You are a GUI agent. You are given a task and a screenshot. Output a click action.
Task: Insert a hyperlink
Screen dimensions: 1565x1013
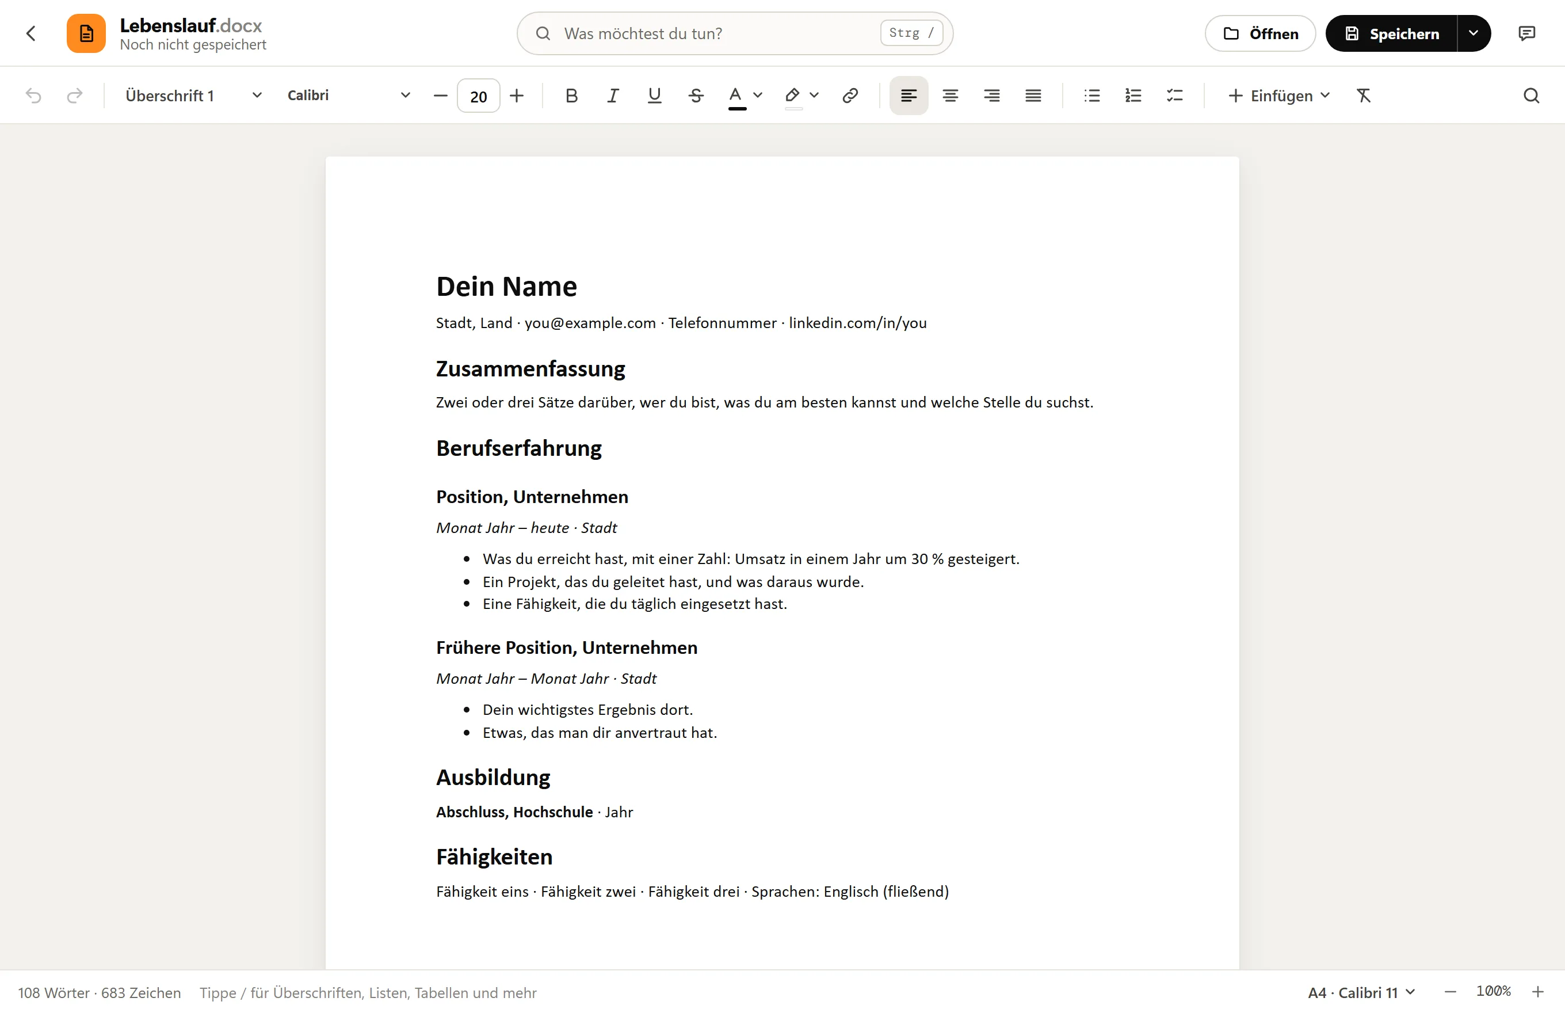click(x=850, y=96)
